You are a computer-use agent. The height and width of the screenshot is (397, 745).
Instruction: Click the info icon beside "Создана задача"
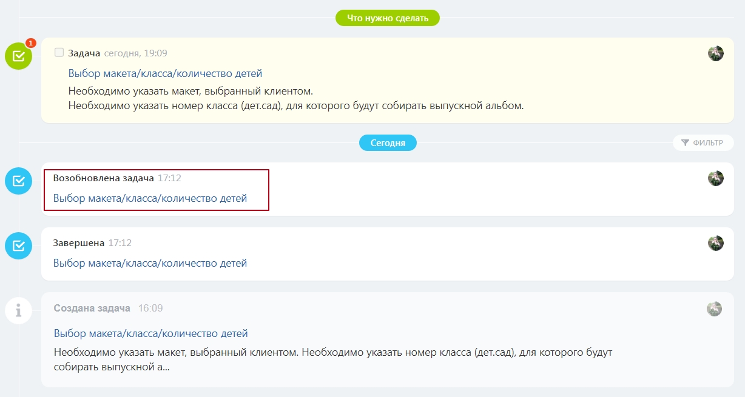18,311
